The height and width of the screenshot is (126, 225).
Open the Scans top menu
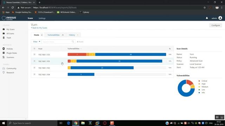point(30,18)
